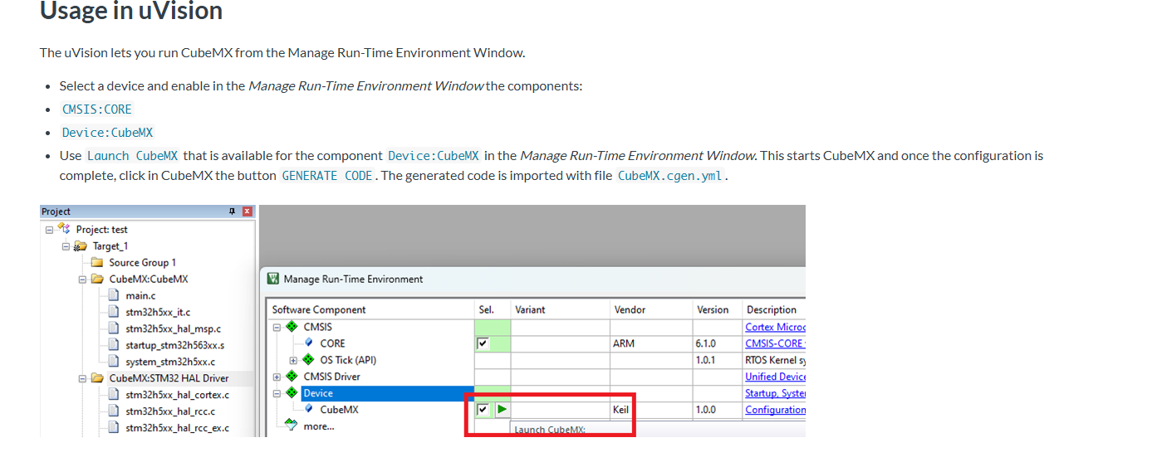This screenshot has height=462, width=1152.
Task: Click the stm32h5xx_hal_msp.c file icon
Action: tap(114, 328)
